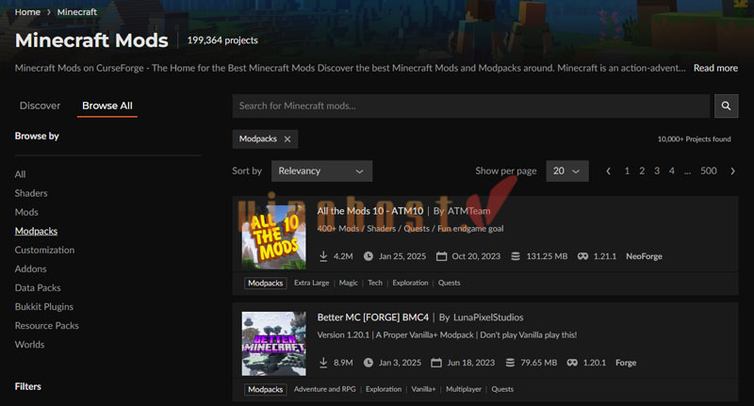The image size is (754, 406).
Task: Select Addons category
Action: pos(31,269)
